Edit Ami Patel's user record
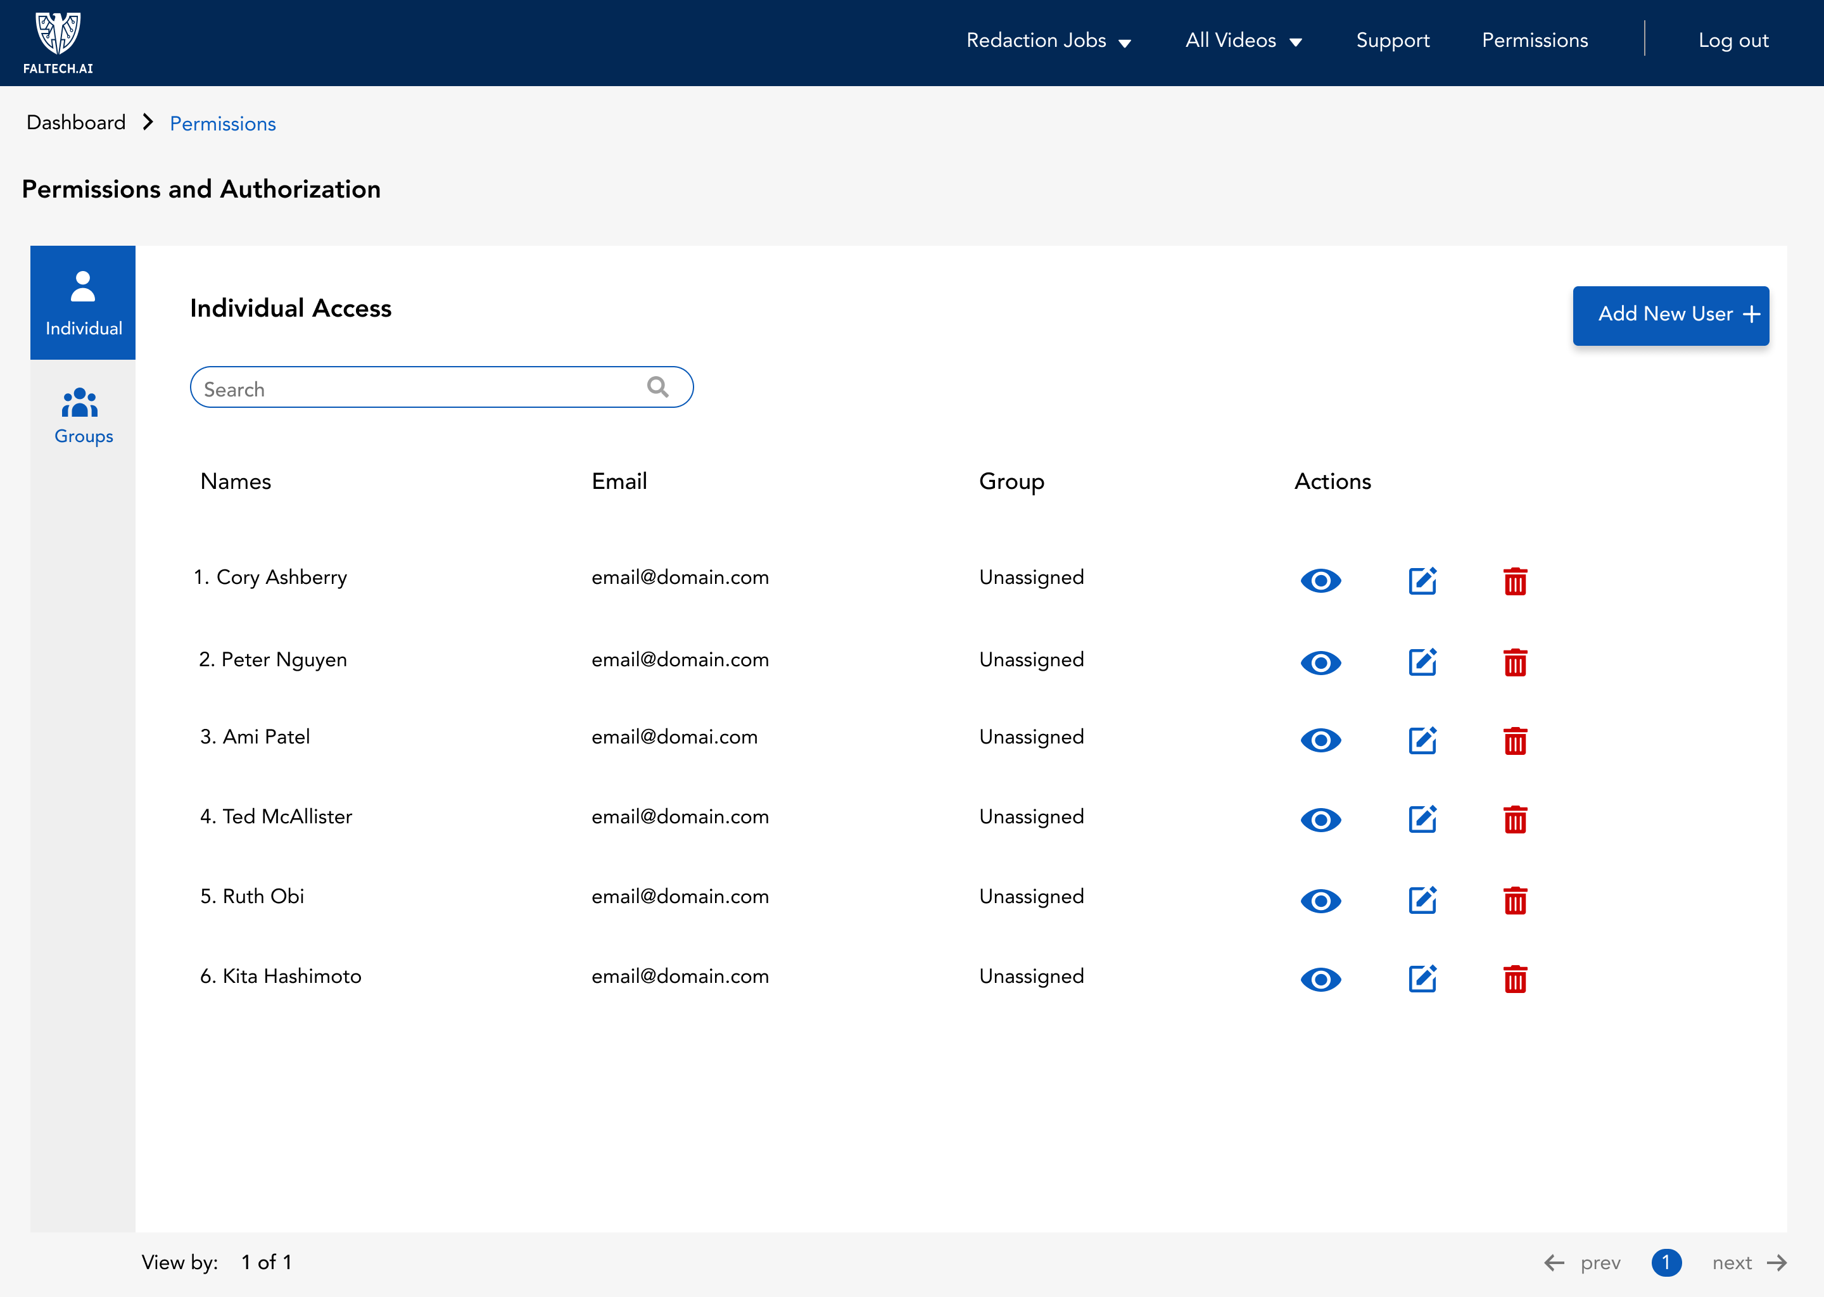 (x=1422, y=740)
